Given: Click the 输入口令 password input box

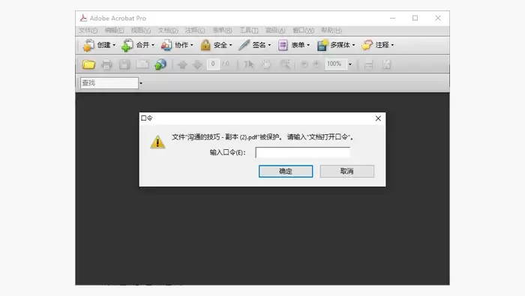Looking at the screenshot, I should (303, 153).
